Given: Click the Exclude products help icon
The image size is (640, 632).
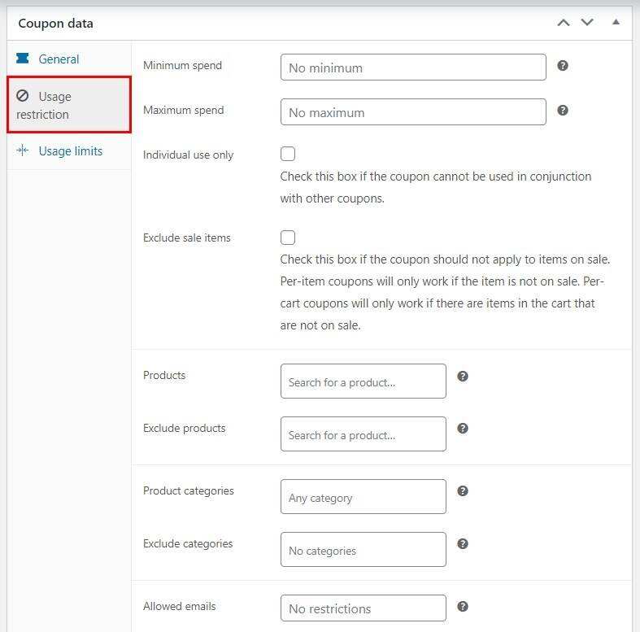Looking at the screenshot, I should tap(463, 429).
